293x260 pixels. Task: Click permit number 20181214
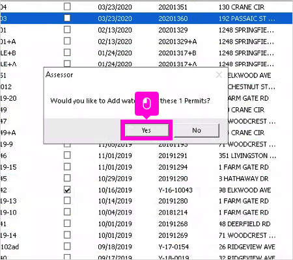[173, 213]
